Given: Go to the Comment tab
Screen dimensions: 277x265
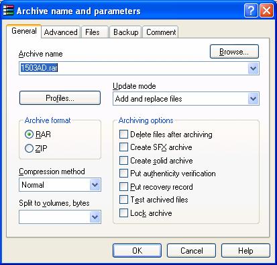Looking at the screenshot, I should tap(161, 32).
